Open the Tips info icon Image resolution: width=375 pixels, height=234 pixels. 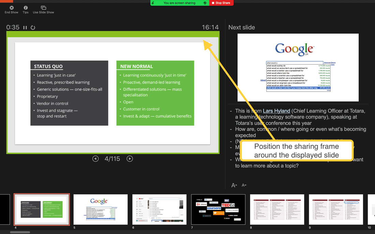pos(26,8)
